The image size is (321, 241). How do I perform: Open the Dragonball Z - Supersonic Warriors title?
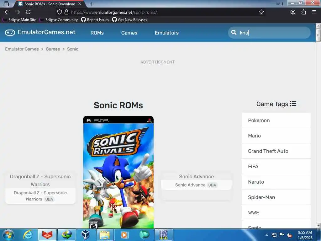point(40,180)
